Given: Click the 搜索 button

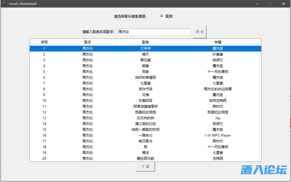Looking at the screenshot, I should coord(200,32).
